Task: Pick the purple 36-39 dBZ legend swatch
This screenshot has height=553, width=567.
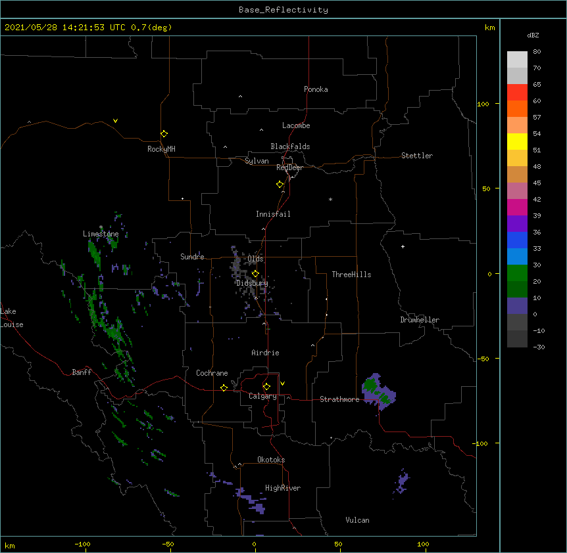Action: [517, 224]
